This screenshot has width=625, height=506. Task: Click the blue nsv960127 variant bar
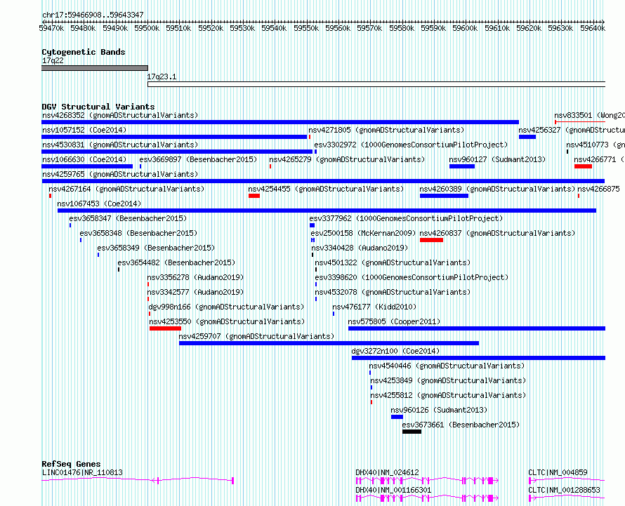tap(462, 166)
